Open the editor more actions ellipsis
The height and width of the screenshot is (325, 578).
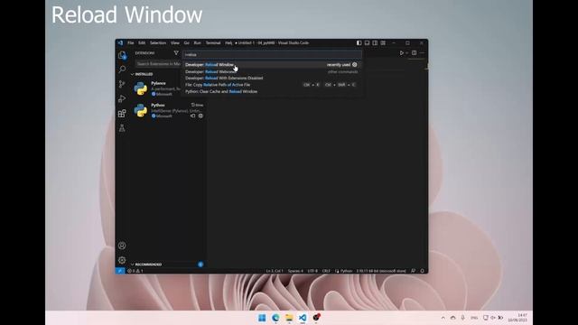click(x=422, y=53)
